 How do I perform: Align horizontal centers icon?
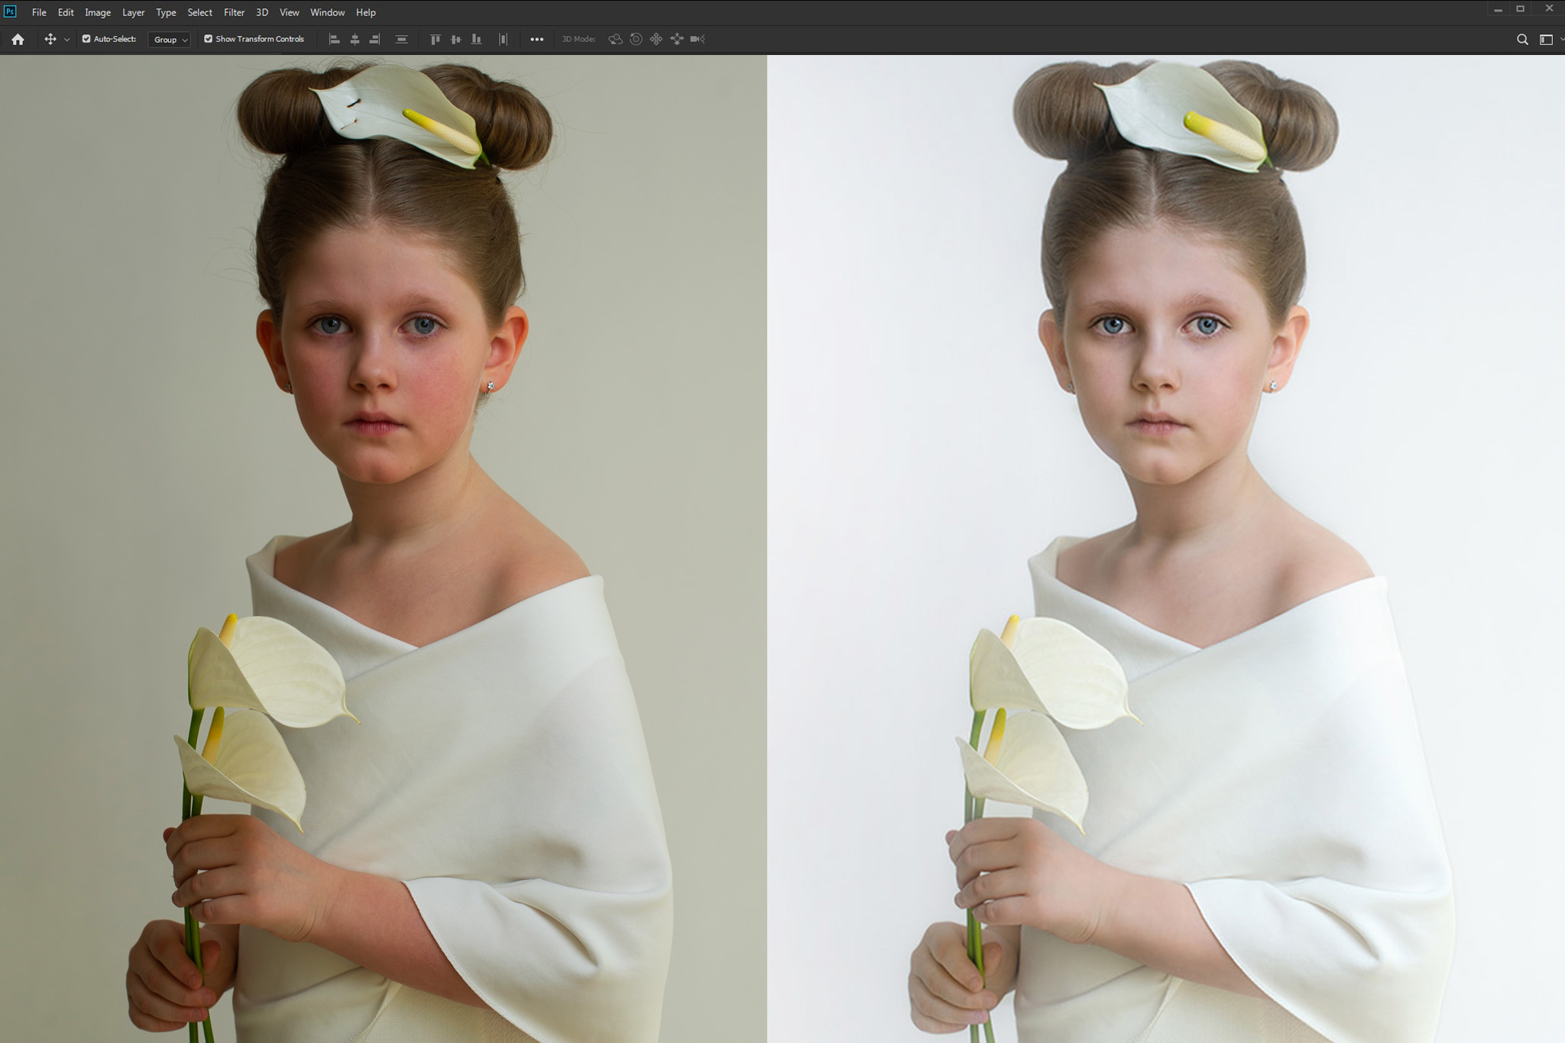point(355,39)
